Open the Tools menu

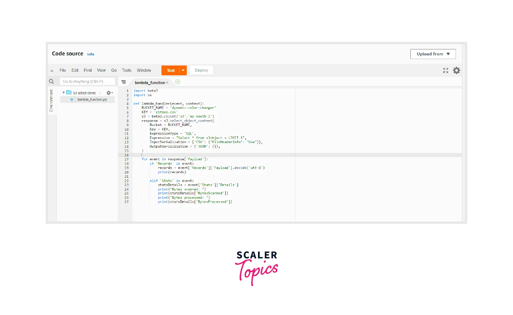(x=126, y=70)
